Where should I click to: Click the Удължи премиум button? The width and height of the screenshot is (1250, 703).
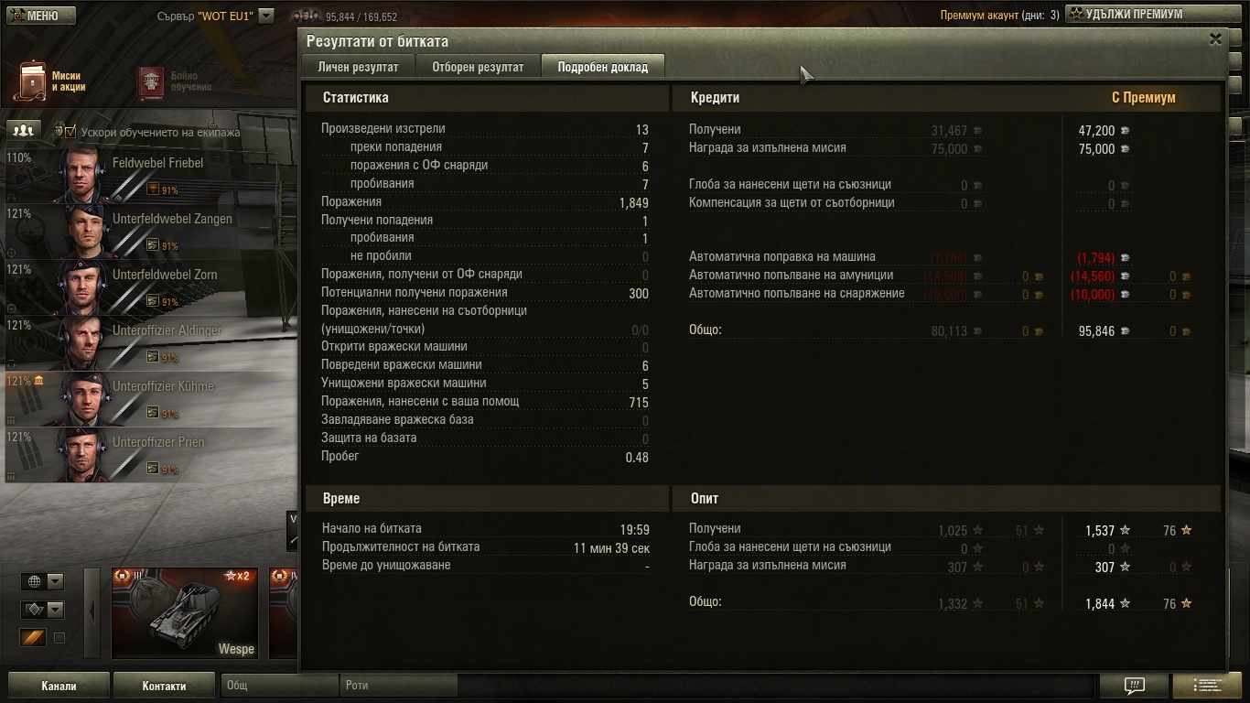coord(1146,15)
